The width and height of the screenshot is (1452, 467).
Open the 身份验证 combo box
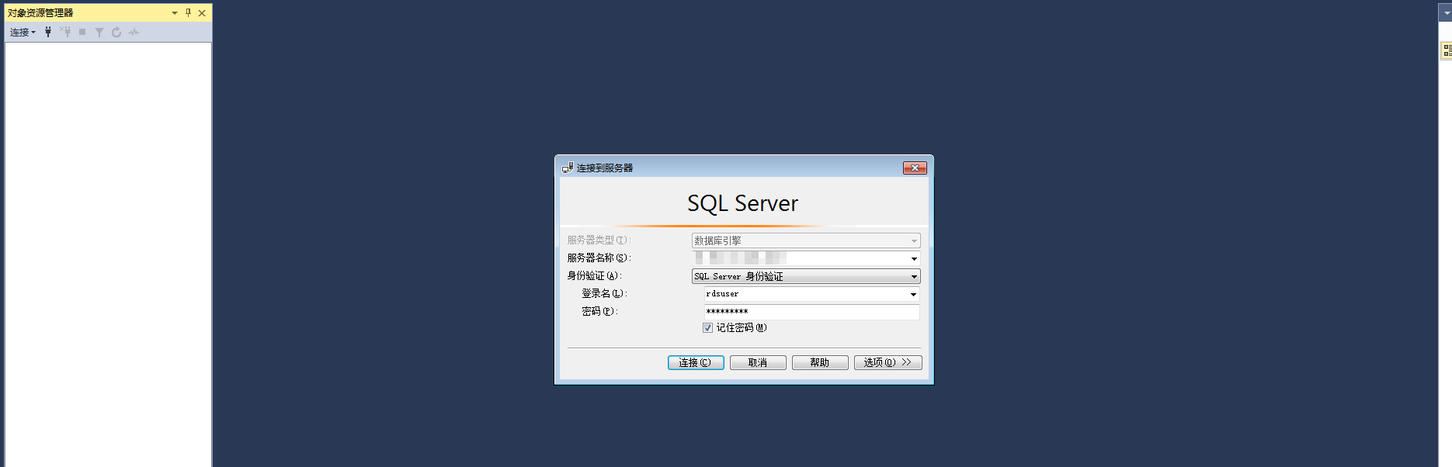pyautogui.click(x=806, y=276)
